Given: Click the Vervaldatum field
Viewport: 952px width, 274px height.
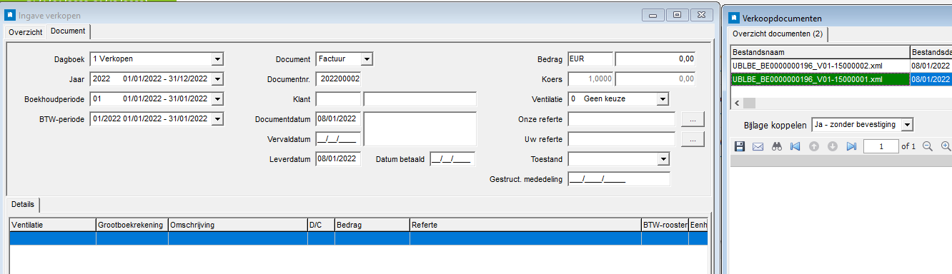Looking at the screenshot, I should pyautogui.click(x=338, y=138).
